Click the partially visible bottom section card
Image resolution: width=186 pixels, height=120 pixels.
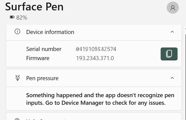94,117
